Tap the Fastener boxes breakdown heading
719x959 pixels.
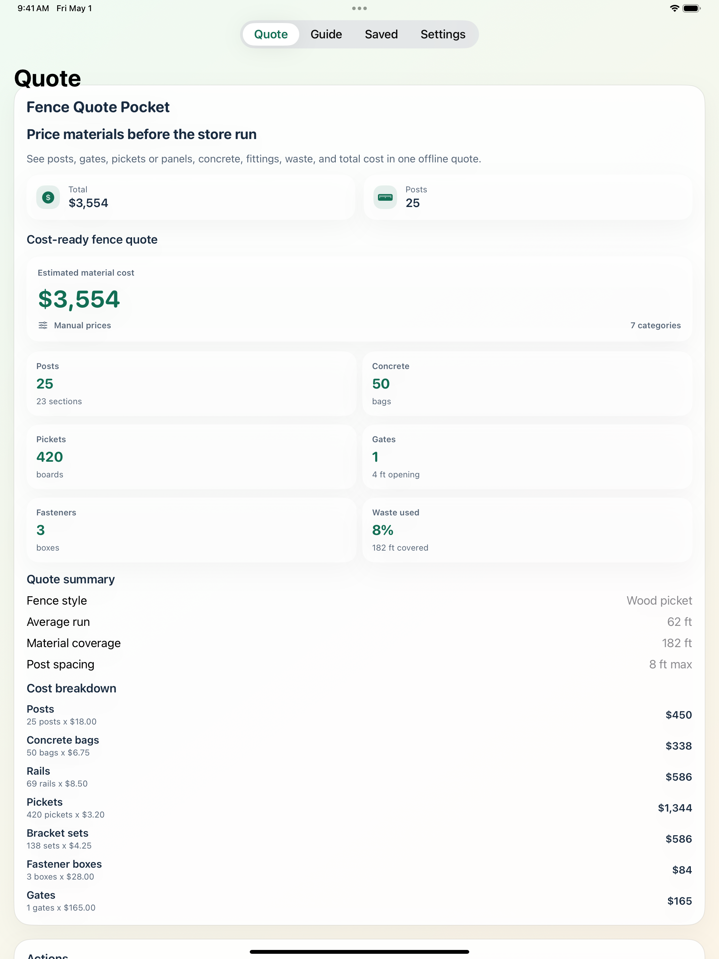point(64,864)
